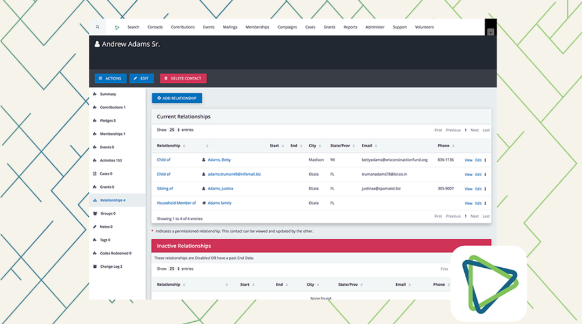This screenshot has width=582, height=324.
Task: Click the Relationships 4 sidebar icon
Action: tap(95, 200)
